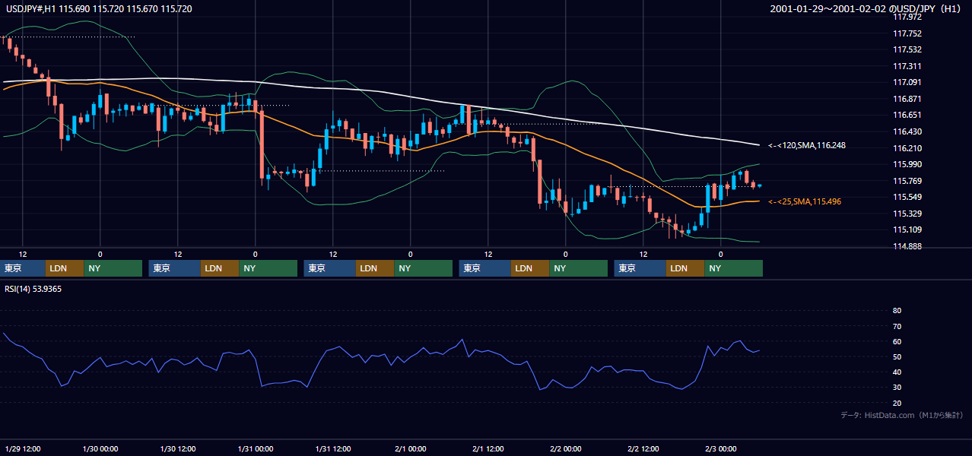Click RSI scale value 30
Image resolution: width=972 pixels, height=456 pixels.
[897, 388]
